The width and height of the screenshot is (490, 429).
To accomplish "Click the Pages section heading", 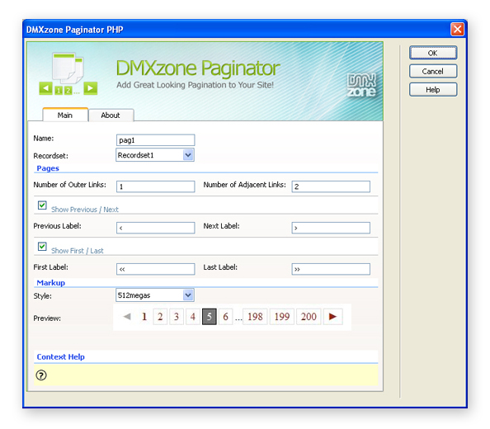I will coord(48,168).
